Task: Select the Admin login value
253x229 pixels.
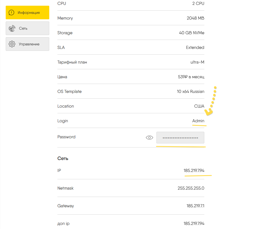Action: tap(198, 121)
